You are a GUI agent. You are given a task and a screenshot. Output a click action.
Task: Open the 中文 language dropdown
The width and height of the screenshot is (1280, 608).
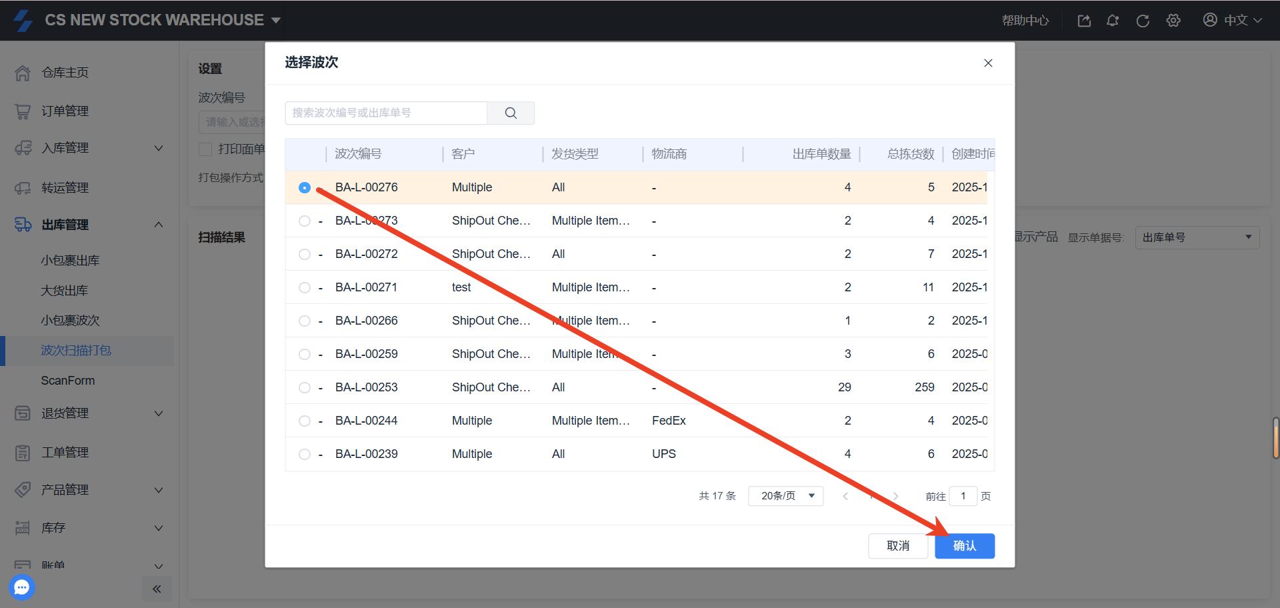(x=1234, y=20)
